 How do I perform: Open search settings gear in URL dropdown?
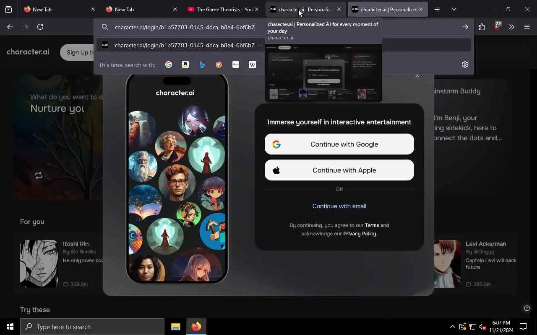coord(465,64)
